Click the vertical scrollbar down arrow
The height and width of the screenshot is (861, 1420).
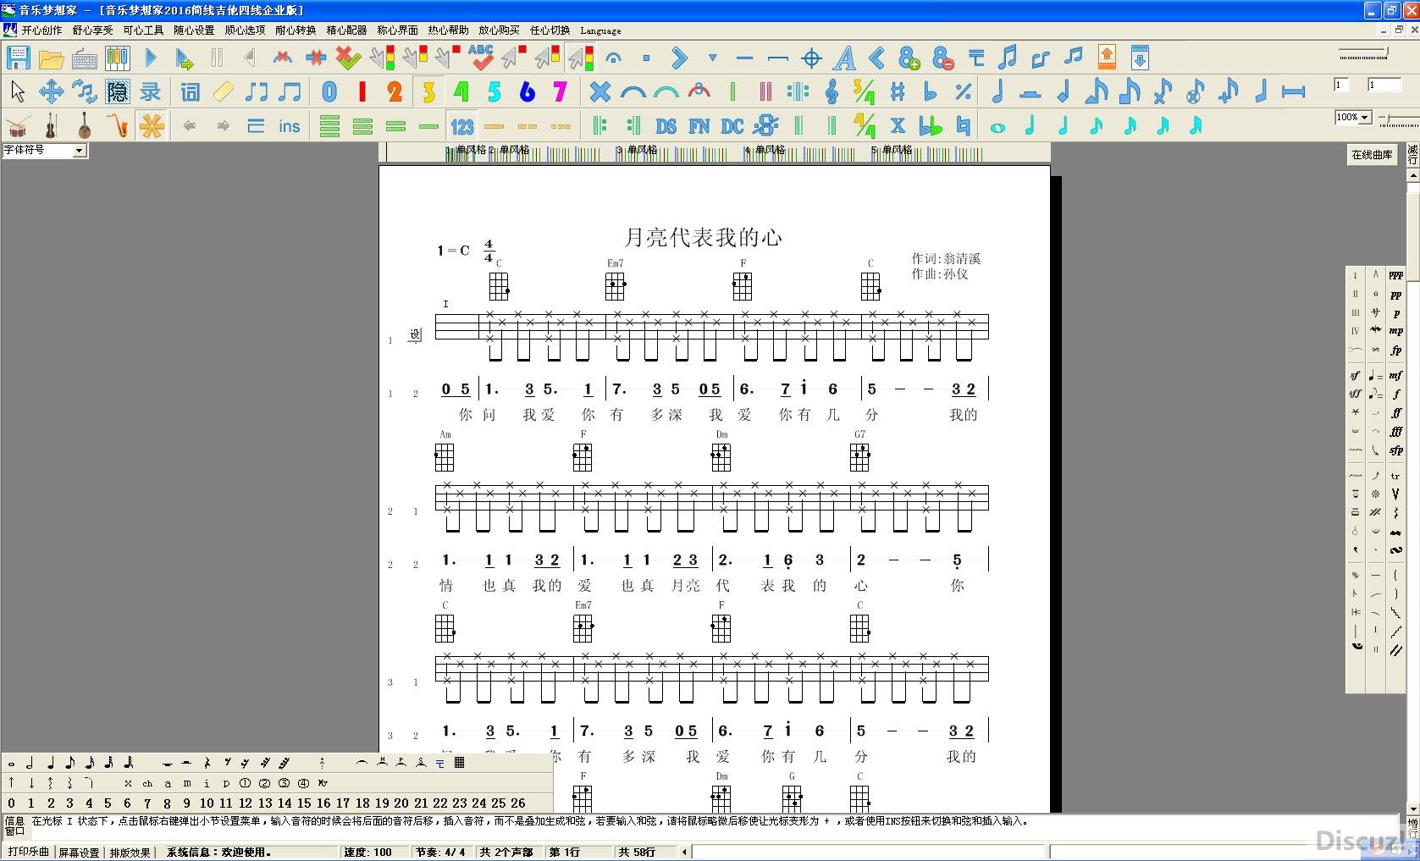click(x=1413, y=809)
